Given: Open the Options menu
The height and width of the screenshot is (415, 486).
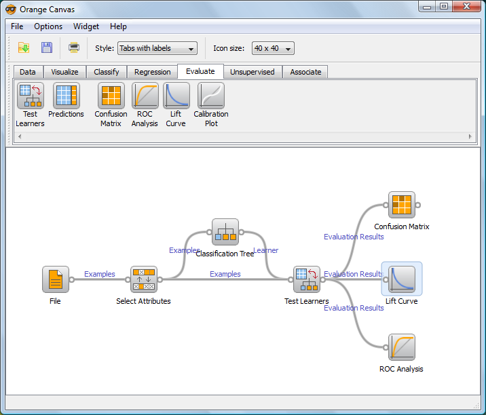Looking at the screenshot, I should click(48, 26).
